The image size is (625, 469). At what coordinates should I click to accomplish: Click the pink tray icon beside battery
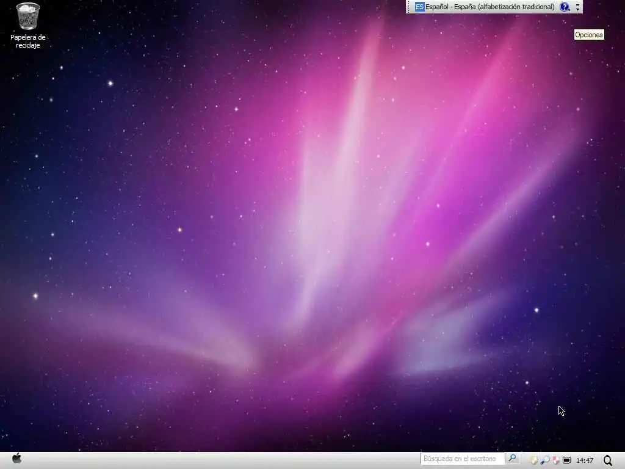pos(555,460)
